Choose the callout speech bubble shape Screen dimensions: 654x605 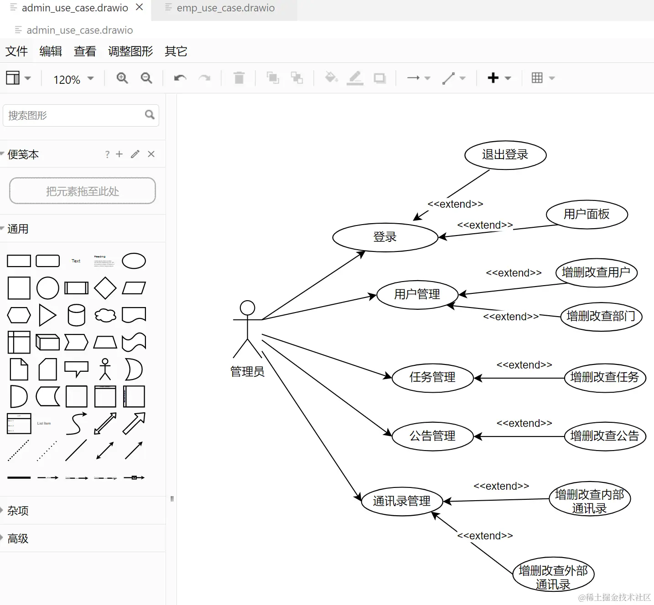[77, 369]
